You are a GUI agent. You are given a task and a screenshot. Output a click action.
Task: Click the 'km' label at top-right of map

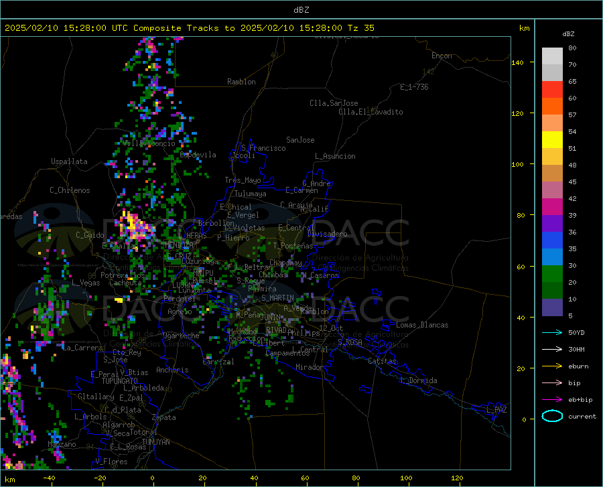[524, 28]
